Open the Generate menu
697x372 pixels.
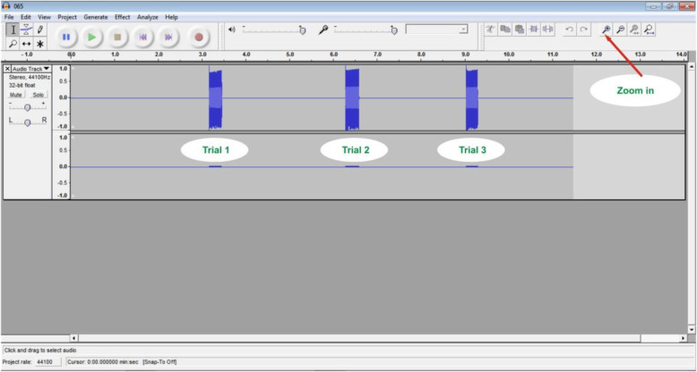(x=95, y=17)
